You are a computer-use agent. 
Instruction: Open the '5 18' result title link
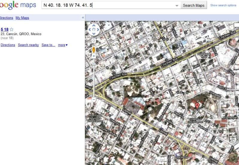(x=4, y=29)
